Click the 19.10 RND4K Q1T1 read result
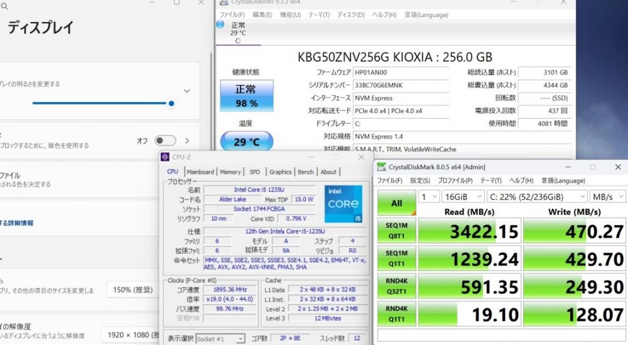 (469, 314)
